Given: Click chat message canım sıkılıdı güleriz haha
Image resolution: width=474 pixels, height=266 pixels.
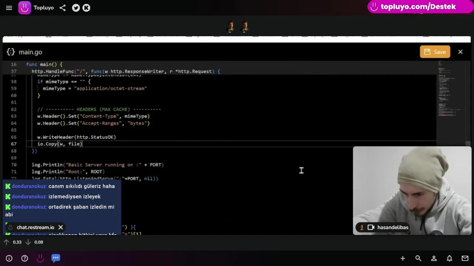Looking at the screenshot, I should (x=81, y=186).
